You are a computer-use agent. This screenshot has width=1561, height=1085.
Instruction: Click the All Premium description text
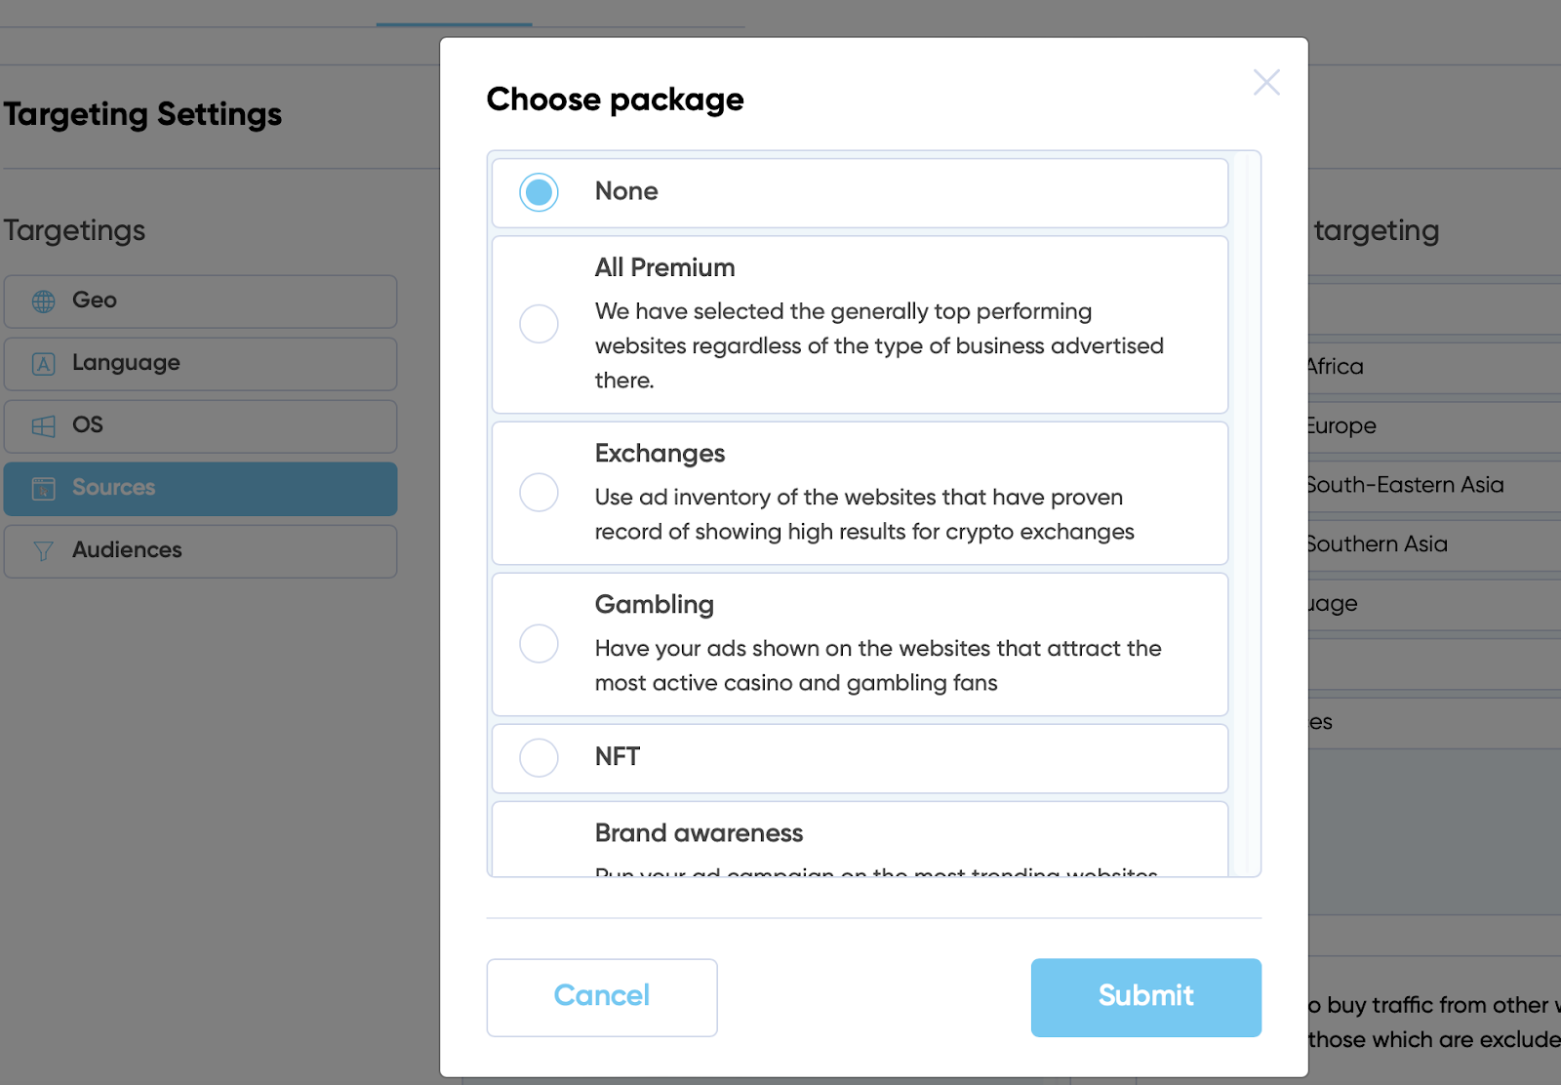(879, 345)
